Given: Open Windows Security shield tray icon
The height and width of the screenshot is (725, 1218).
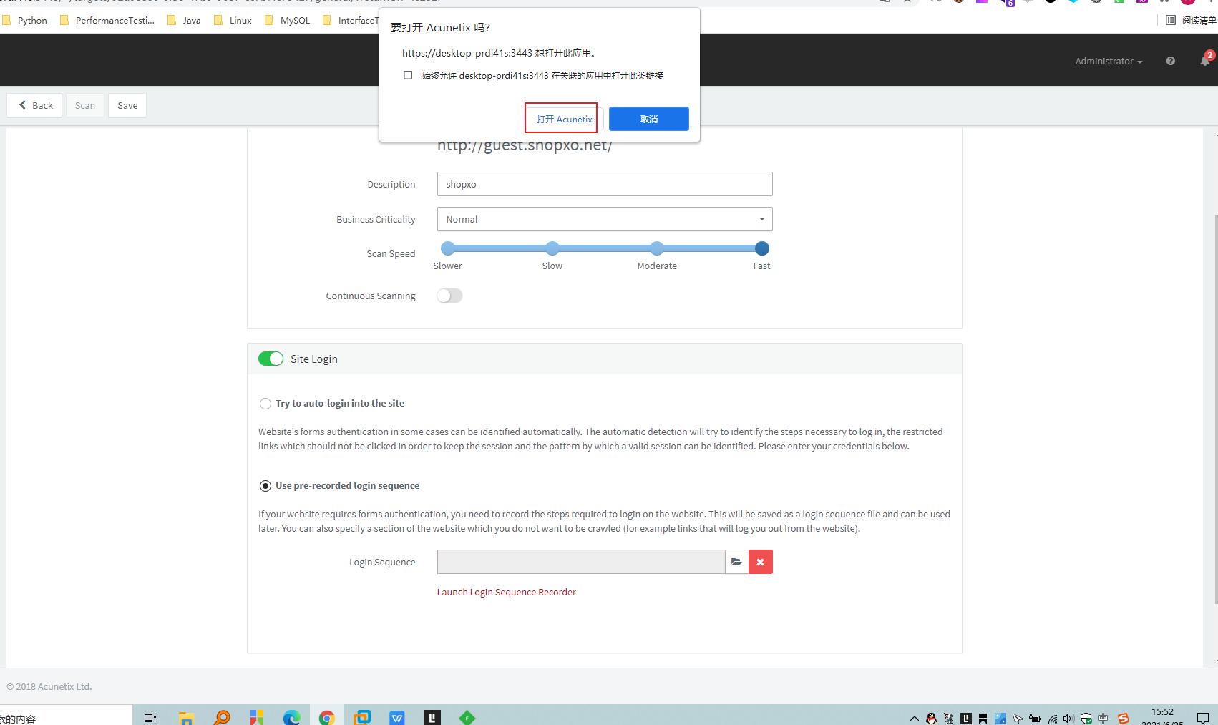Looking at the screenshot, I should click(1086, 718).
